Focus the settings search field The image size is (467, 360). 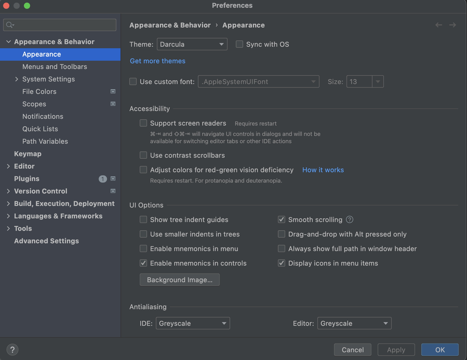point(60,25)
